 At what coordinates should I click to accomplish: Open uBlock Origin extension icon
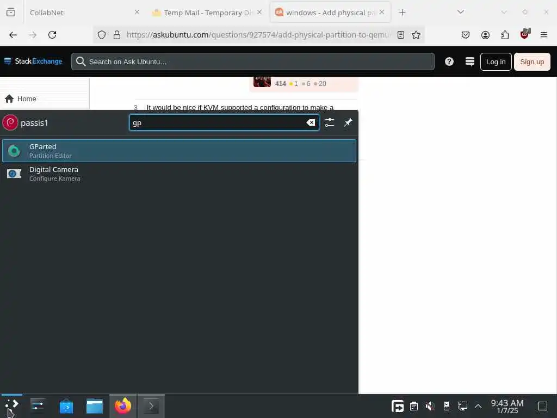pos(525,34)
